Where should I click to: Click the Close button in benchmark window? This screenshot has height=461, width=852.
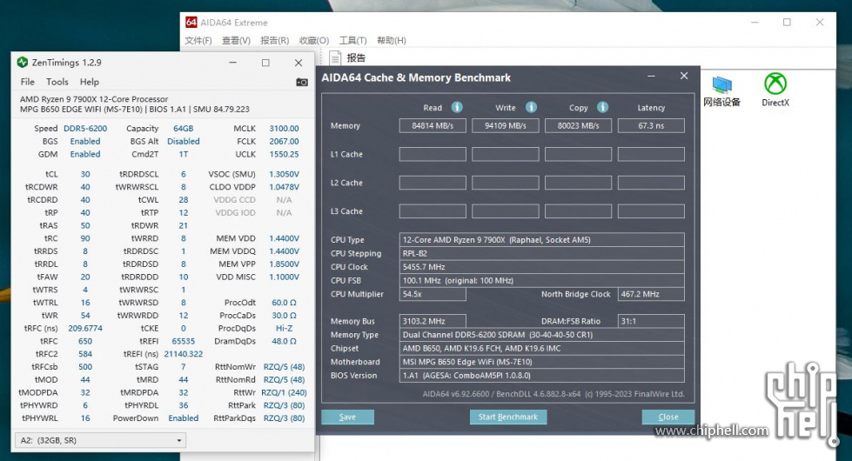click(668, 417)
